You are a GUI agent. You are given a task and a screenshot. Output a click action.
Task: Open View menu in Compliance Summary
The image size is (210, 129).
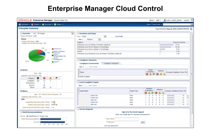pyautogui.click(x=81, y=67)
